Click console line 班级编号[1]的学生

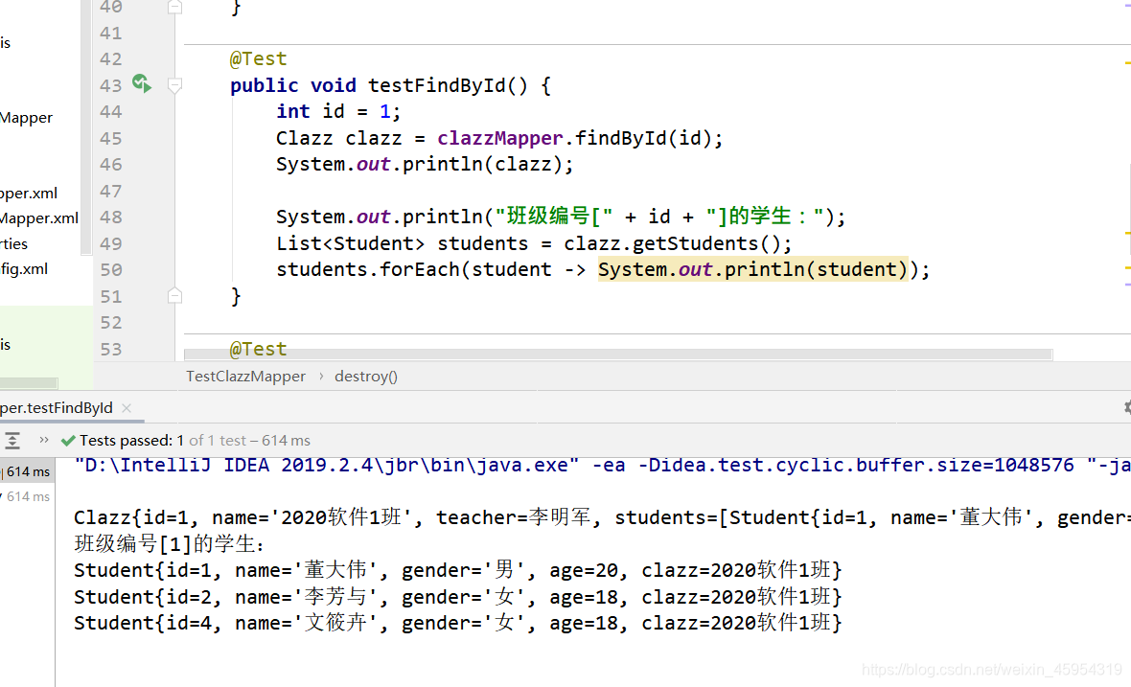tap(170, 543)
